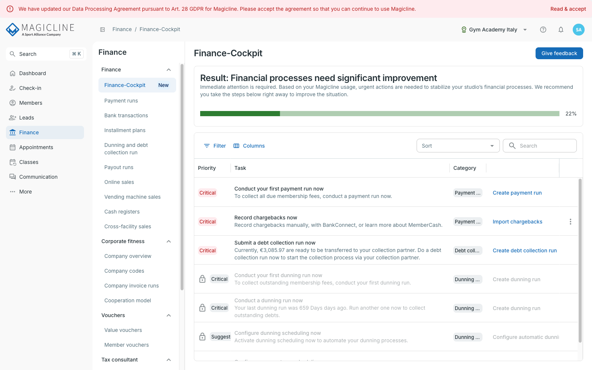Click Create debt collection run link
Viewport: 592px width, 370px height.
525,250
